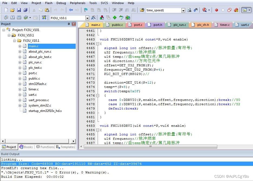This screenshot has width=253, height=181.
Task: Collapse the Project: FX3U_V101 tree node
Action: click(4, 30)
